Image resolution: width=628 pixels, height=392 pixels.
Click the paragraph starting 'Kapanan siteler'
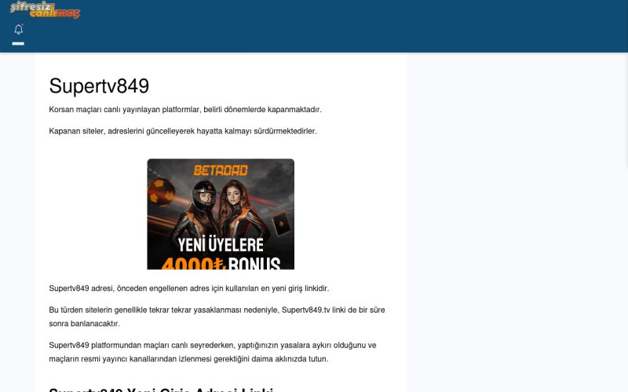click(183, 131)
